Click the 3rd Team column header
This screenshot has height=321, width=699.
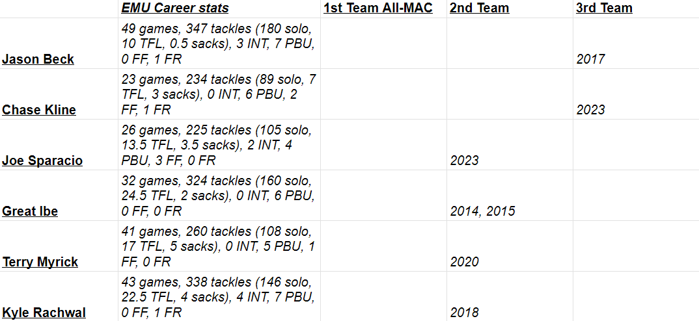604,8
